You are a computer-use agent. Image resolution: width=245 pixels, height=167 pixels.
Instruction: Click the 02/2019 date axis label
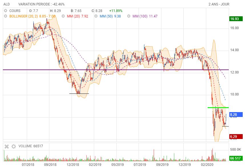tap(95, 165)
